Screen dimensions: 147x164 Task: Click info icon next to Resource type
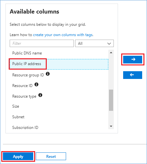click(40, 95)
